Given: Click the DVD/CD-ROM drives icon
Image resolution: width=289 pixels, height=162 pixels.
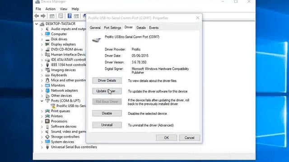Looking at the screenshot, I should click(47, 49).
